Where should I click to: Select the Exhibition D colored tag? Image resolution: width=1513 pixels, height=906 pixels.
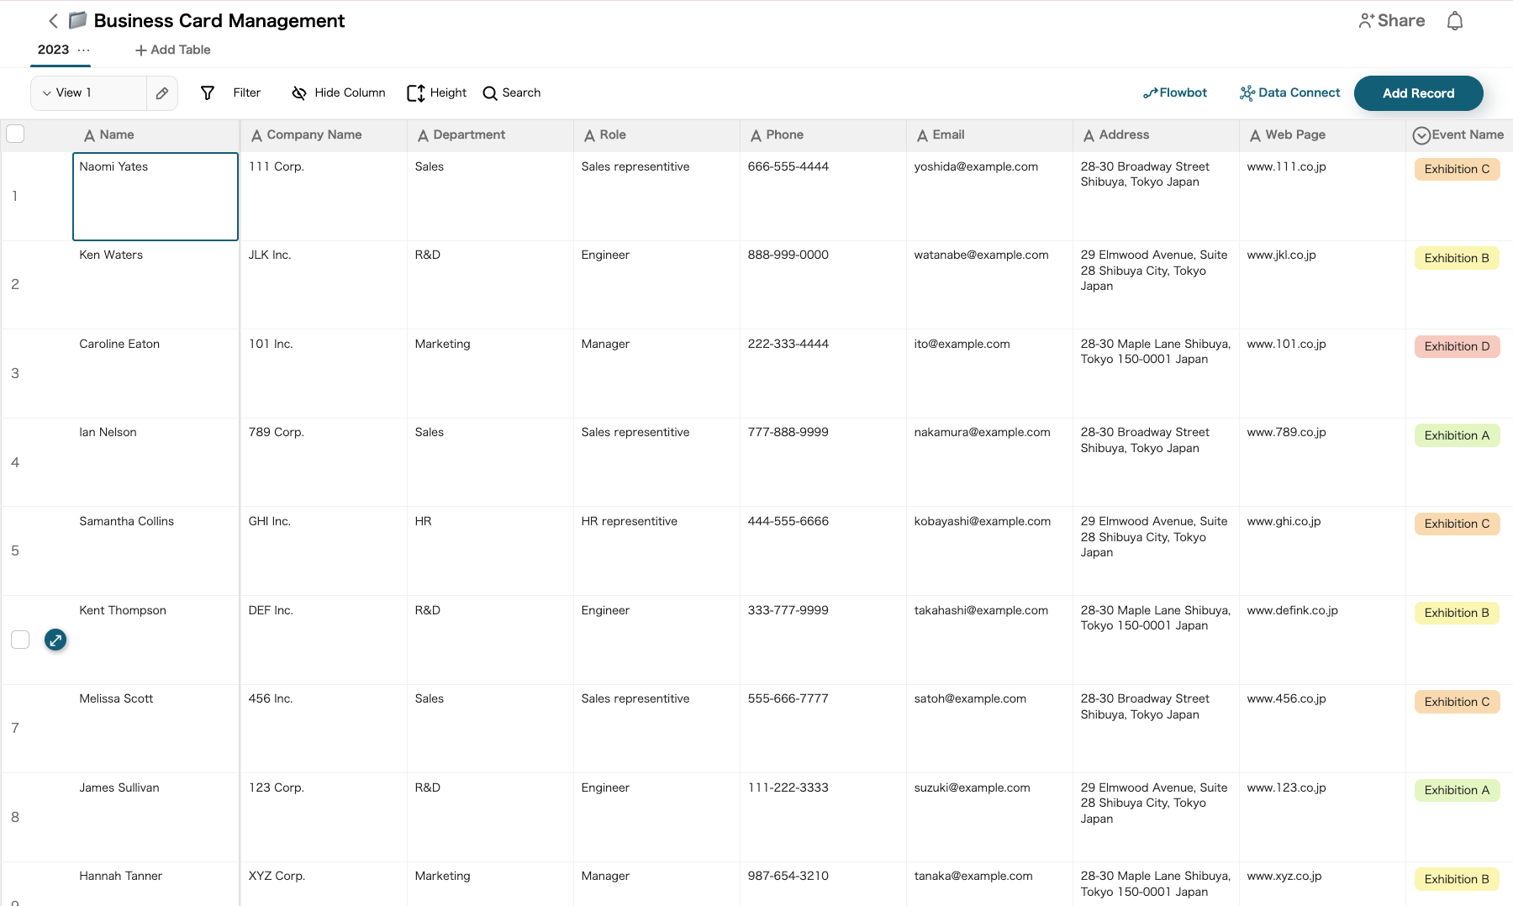point(1456,347)
